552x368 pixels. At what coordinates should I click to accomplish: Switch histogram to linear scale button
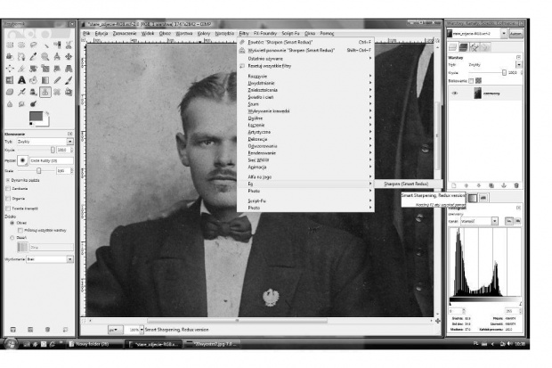point(509,221)
